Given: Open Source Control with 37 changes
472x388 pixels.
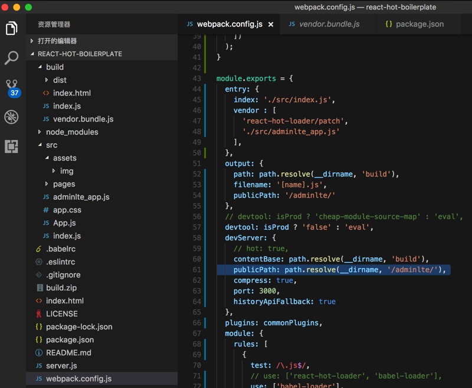Looking at the screenshot, I should [12, 87].
